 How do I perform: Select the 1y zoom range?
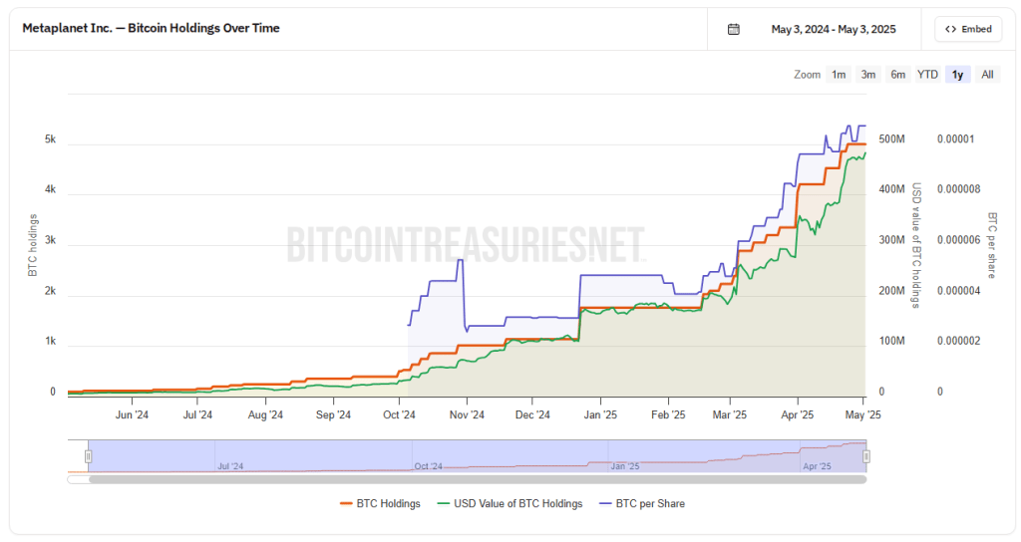coord(957,75)
